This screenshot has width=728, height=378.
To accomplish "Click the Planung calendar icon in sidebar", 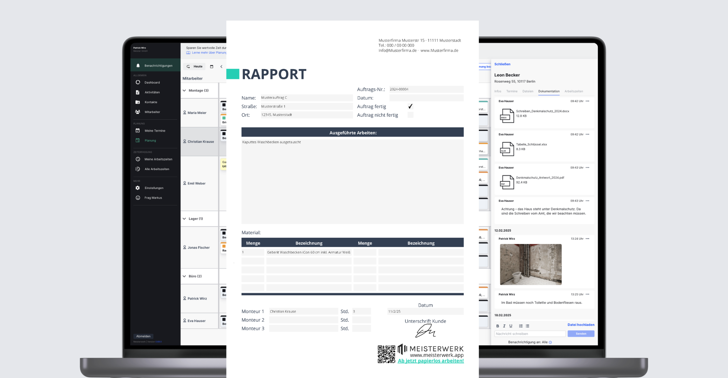I will (x=138, y=140).
